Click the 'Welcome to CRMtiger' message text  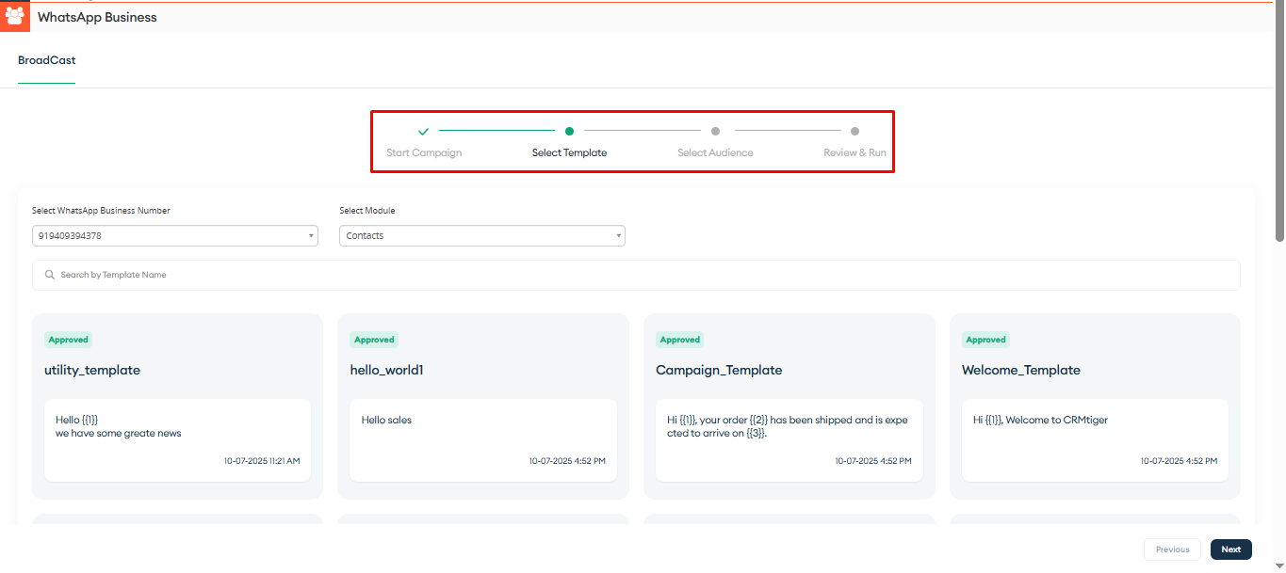pyautogui.click(x=1040, y=420)
